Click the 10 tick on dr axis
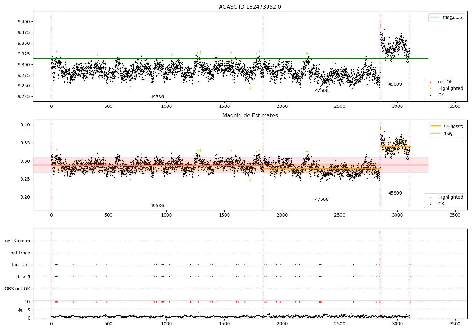The width and height of the screenshot is (472, 331). 28,302
